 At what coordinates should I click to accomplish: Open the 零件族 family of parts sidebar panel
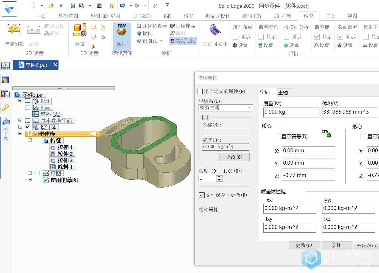pos(5,130)
